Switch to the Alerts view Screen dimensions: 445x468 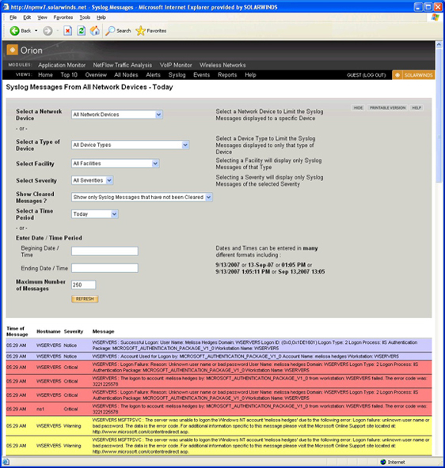click(153, 75)
